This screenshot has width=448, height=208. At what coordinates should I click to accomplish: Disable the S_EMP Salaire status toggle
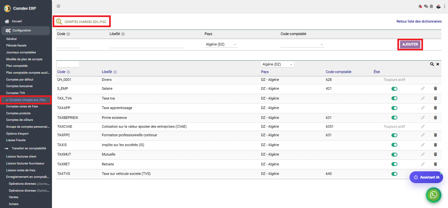(394, 89)
